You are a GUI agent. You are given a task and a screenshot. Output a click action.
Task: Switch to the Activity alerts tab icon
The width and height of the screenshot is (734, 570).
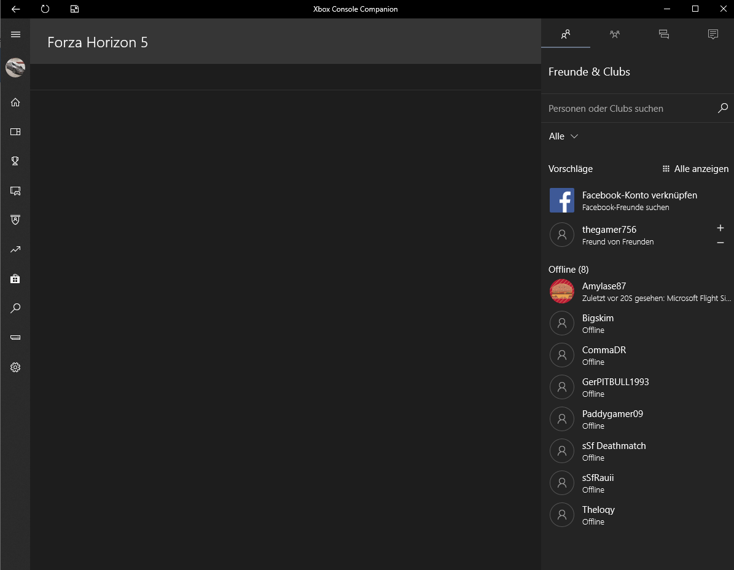click(x=713, y=34)
